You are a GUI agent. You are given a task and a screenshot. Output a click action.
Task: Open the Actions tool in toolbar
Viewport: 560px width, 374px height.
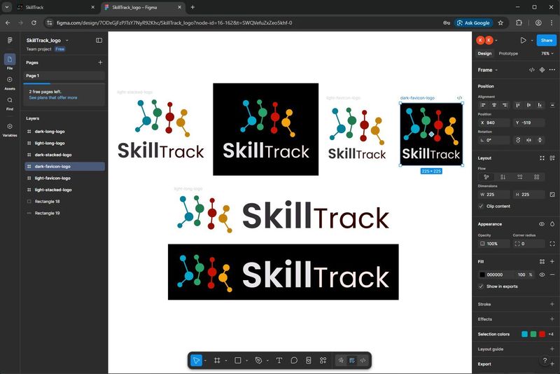coord(309,361)
